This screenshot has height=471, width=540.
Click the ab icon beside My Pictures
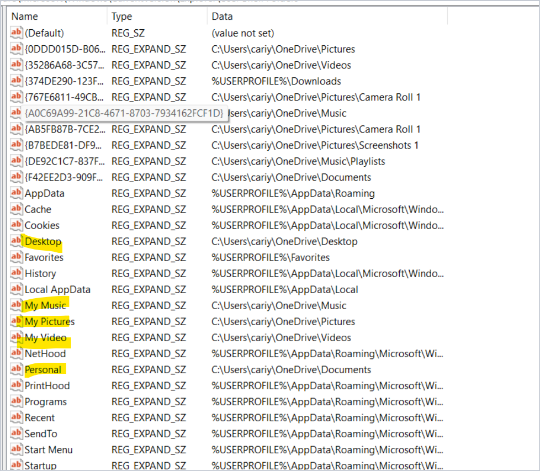click(17, 321)
